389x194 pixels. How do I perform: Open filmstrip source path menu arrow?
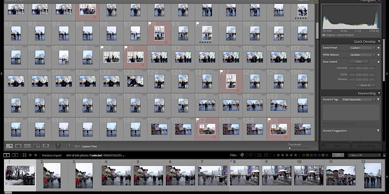[x=123, y=156]
